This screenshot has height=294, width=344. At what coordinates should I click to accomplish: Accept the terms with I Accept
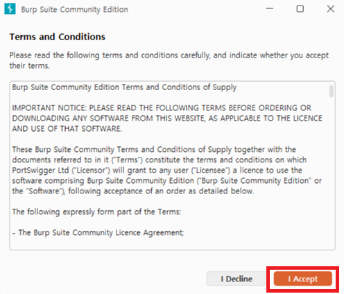(x=303, y=279)
